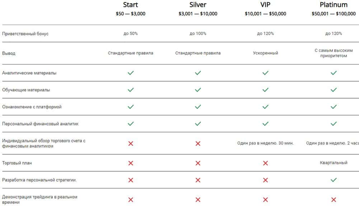Image resolution: width=359 pixels, height=206 pixels.
Task: Click the green checkmark for Start analytical materials
Action: click(x=131, y=73)
